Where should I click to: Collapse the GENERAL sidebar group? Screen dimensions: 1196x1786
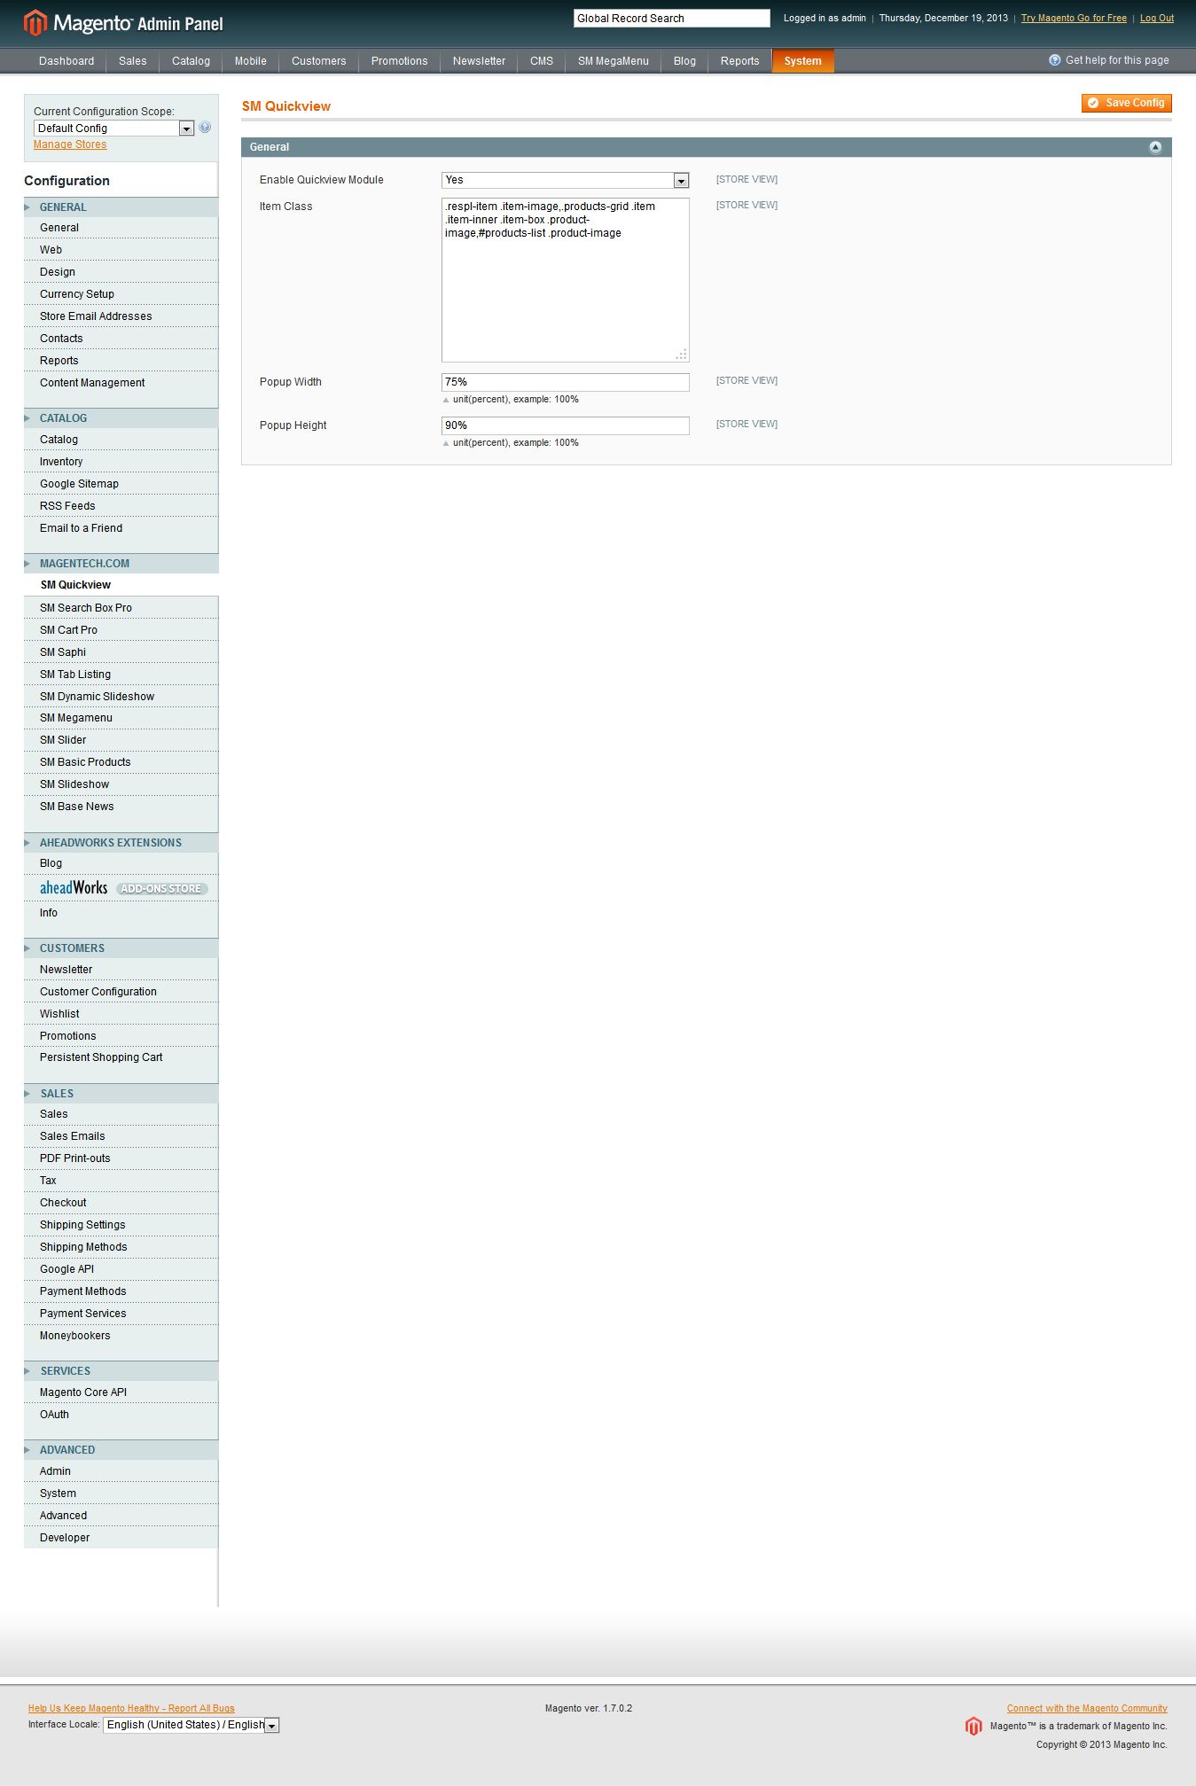pyautogui.click(x=121, y=207)
